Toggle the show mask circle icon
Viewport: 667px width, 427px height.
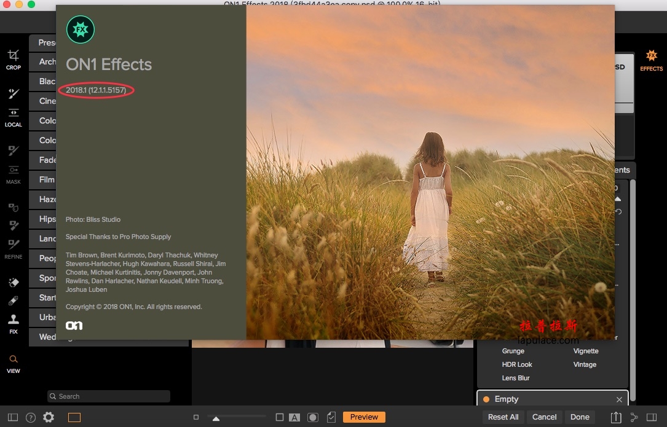[x=313, y=417]
